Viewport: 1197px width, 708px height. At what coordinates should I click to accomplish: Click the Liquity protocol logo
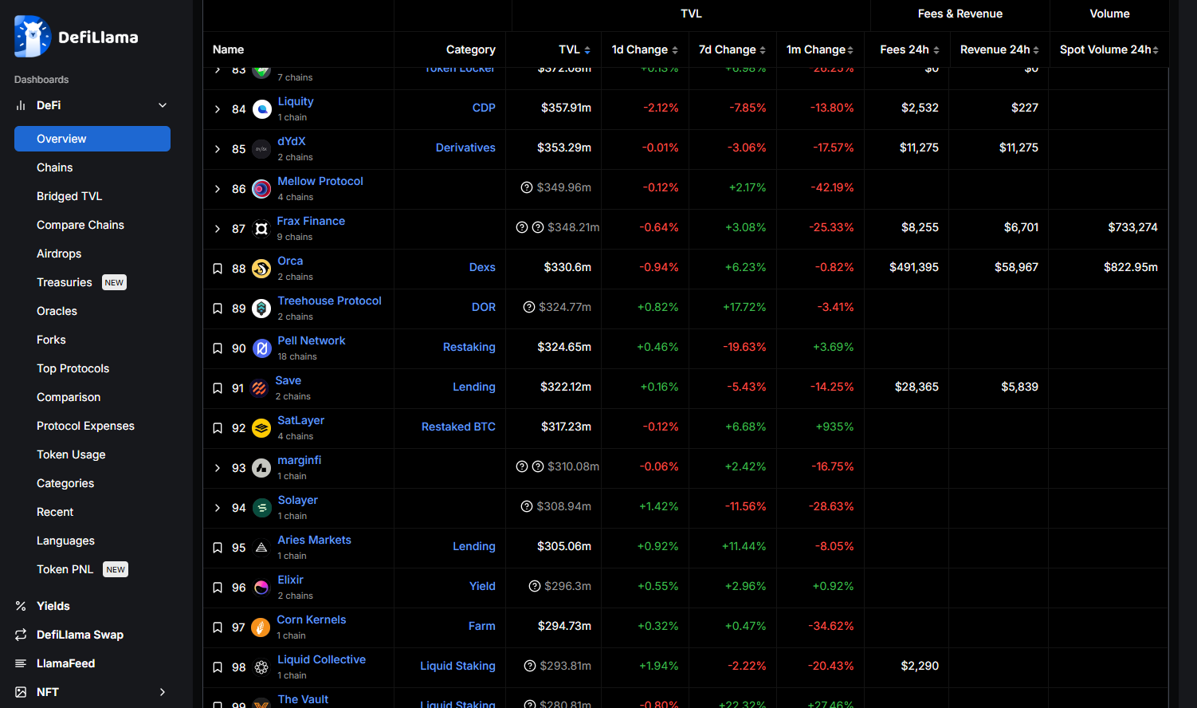(261, 109)
